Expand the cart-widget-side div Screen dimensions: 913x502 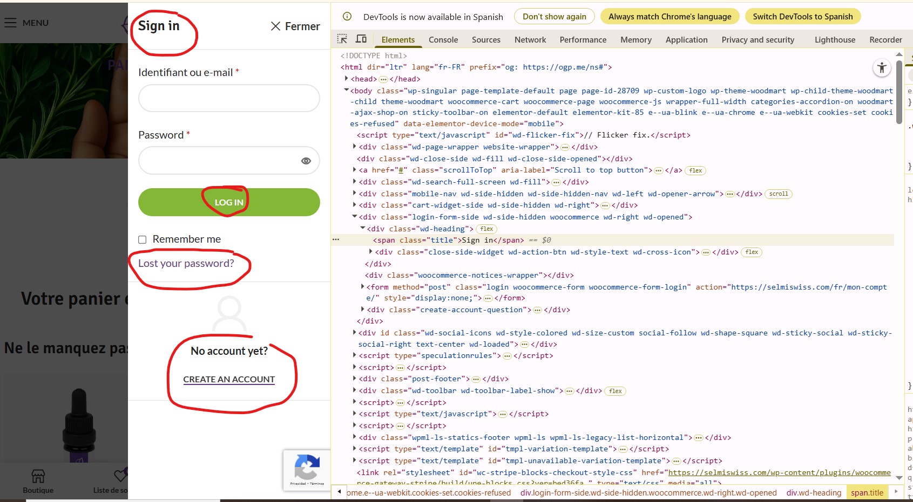355,204
